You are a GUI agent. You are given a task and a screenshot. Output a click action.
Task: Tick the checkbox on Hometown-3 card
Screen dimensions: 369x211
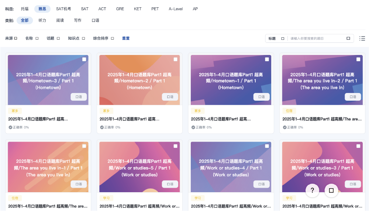point(84,59)
